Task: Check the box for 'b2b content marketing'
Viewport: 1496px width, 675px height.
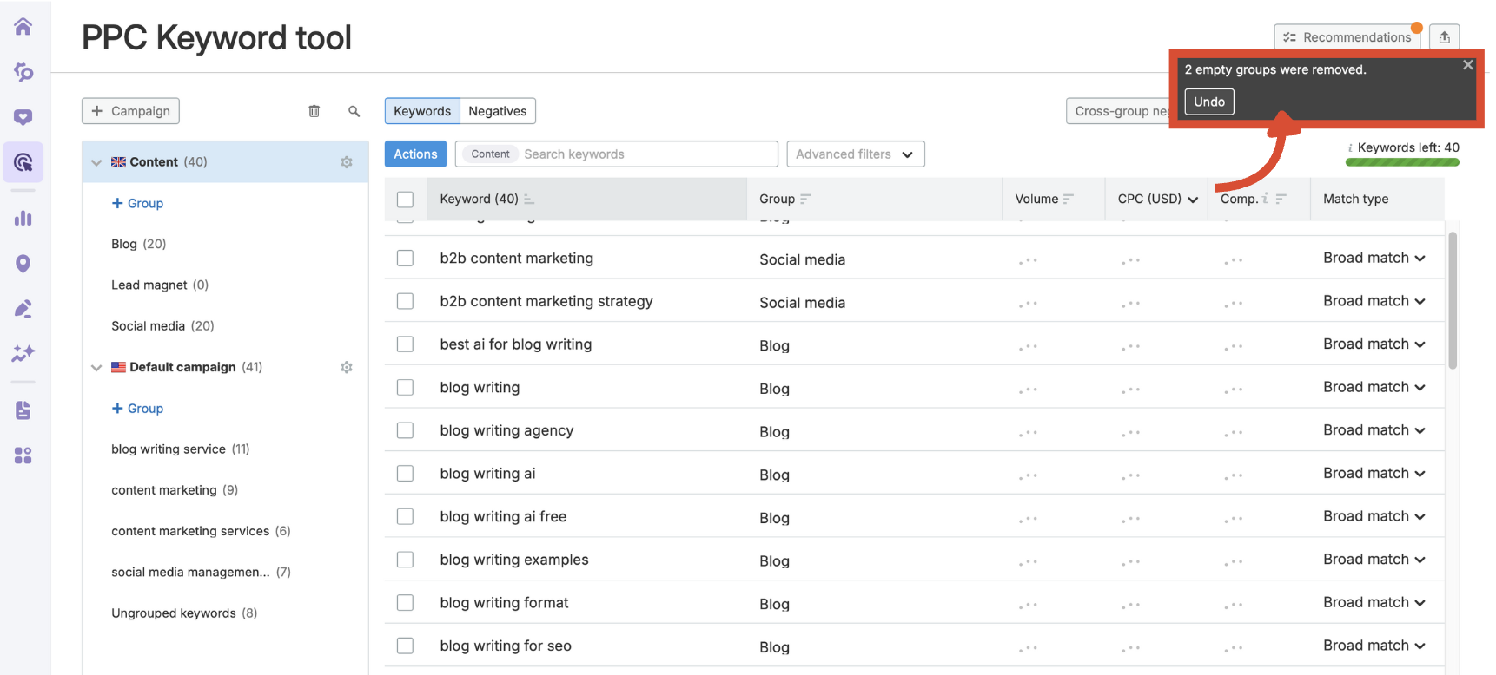Action: pos(405,259)
